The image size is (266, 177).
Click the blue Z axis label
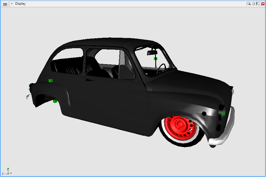pyautogui.click(x=3, y=174)
